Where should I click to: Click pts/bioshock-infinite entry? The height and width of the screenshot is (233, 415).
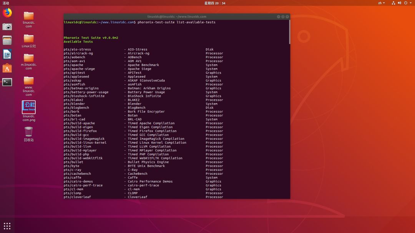(x=84, y=96)
